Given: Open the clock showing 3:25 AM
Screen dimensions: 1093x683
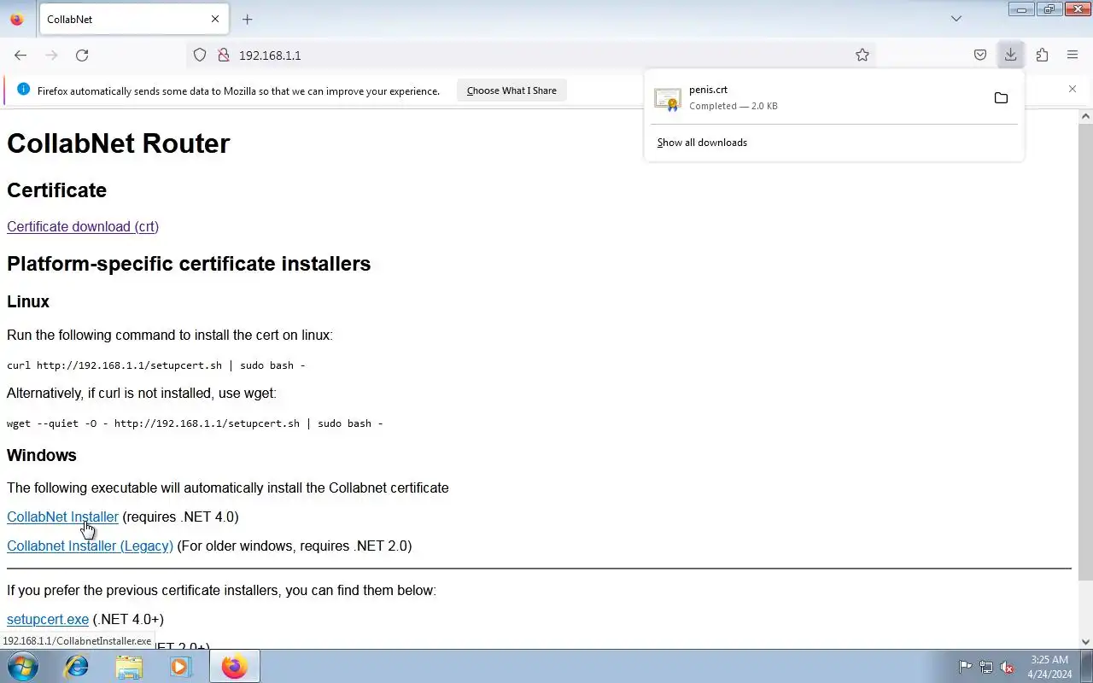Looking at the screenshot, I should 1049,667.
